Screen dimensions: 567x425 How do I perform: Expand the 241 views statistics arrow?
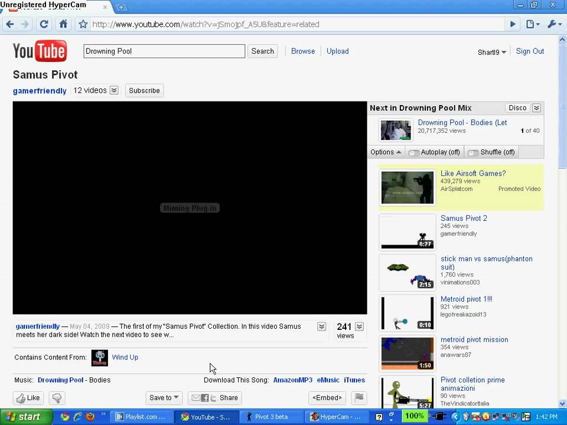point(359,326)
